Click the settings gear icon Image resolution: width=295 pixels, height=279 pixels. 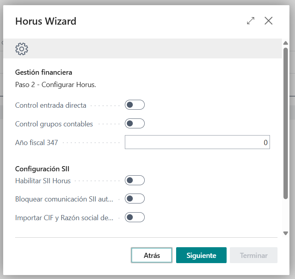point(21,49)
